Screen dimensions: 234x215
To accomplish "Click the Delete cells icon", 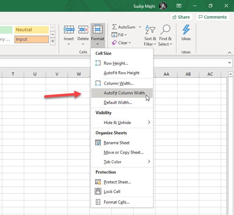I will pos(83,30).
